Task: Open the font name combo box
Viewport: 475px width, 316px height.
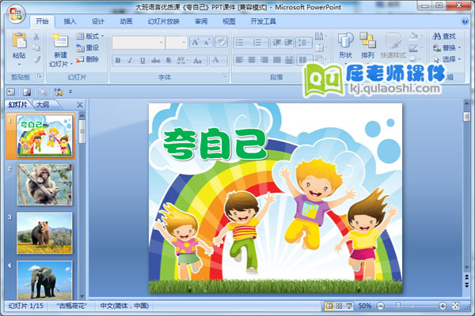Action: click(138, 42)
